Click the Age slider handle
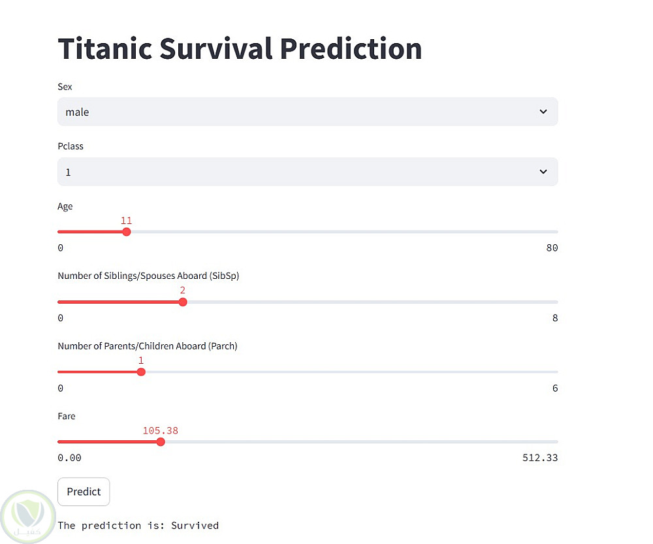 click(x=127, y=232)
